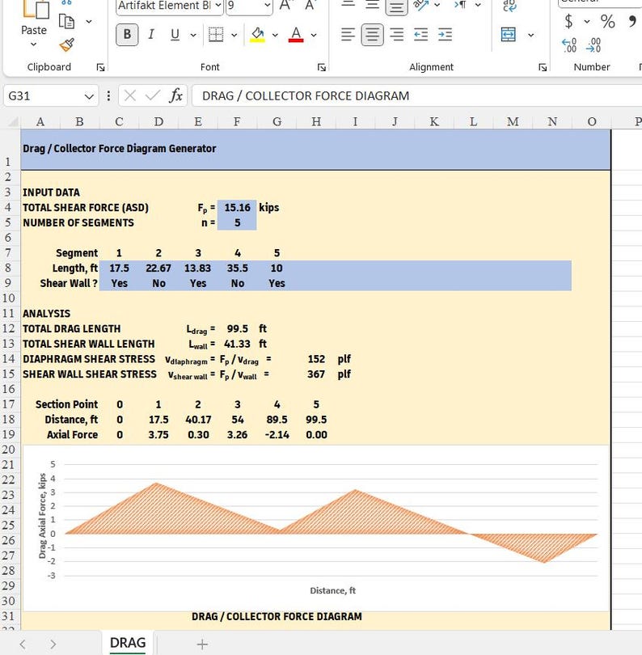Click the Accounting Number Format dollar icon
This screenshot has height=655, width=642.
pos(568,21)
